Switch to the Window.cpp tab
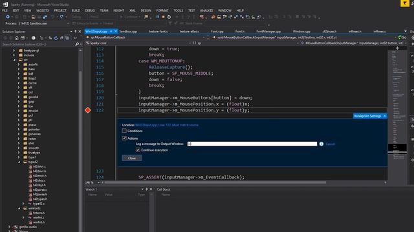The width and height of the screenshot is (414, 232). tap(301, 32)
